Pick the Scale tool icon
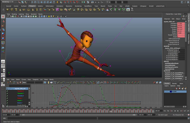 click(3, 38)
